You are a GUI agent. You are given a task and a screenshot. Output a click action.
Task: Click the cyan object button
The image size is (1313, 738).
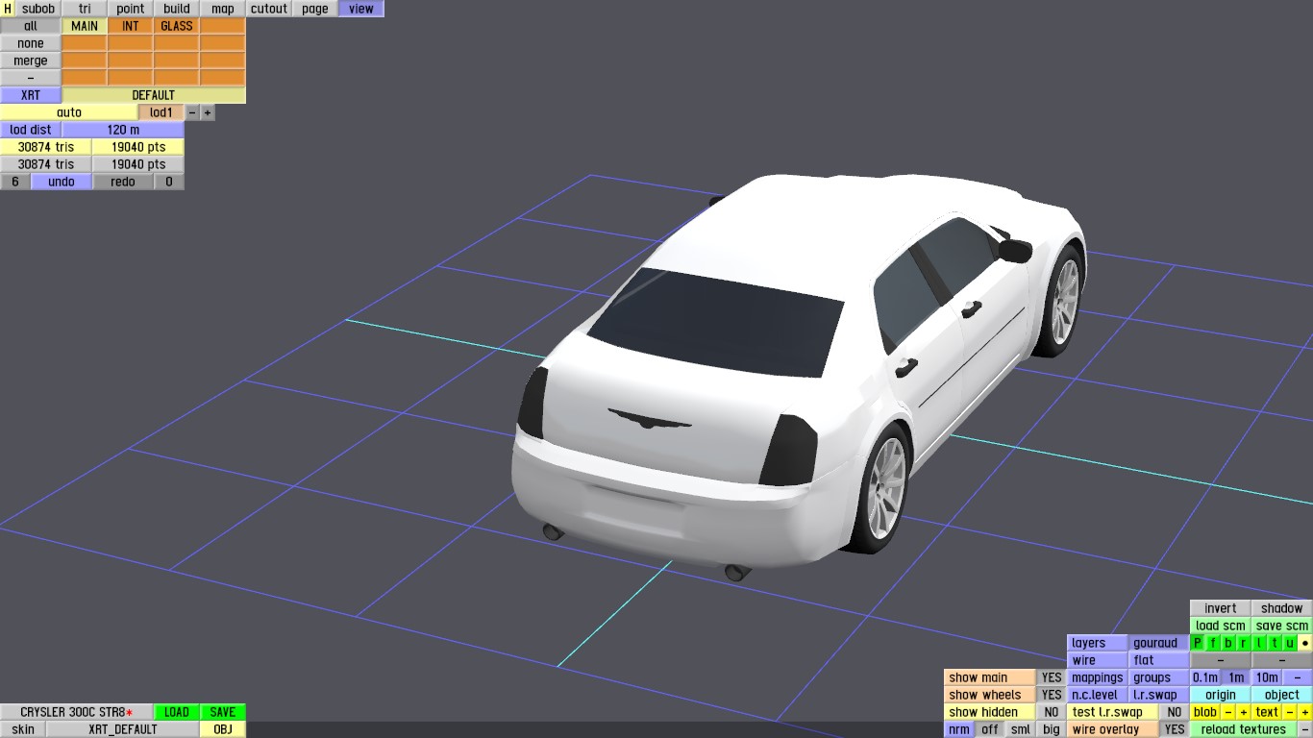pyautogui.click(x=1282, y=695)
